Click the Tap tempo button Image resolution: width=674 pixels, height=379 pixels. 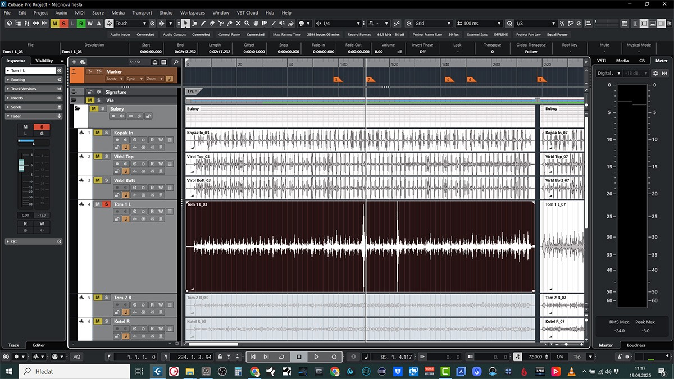(576, 357)
